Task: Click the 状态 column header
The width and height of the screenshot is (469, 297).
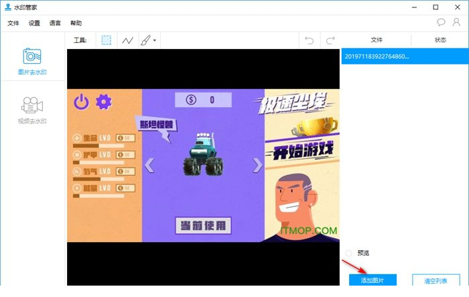Action: click(x=440, y=40)
